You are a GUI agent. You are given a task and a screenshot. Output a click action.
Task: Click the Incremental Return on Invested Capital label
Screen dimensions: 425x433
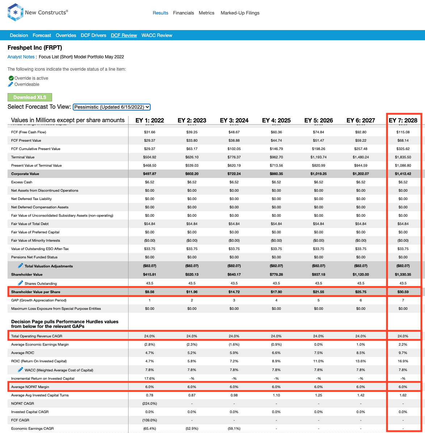click(x=43, y=379)
